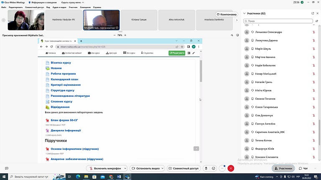Show previous video thumbnails arrow
Screen dimensions: 321x180
coord(3,20)
